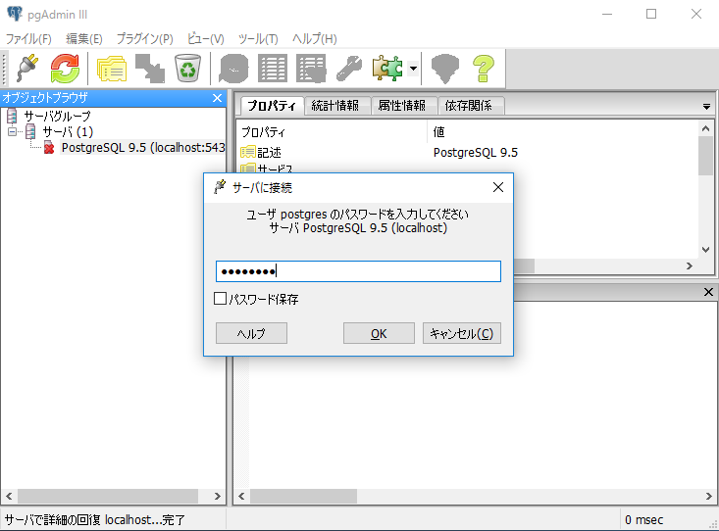Select サーバグループ in object browser
This screenshot has height=531, width=719.
[x=57, y=116]
